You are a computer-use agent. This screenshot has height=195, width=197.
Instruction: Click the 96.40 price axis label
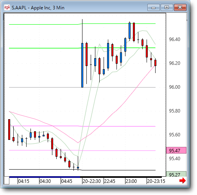point(175,39)
